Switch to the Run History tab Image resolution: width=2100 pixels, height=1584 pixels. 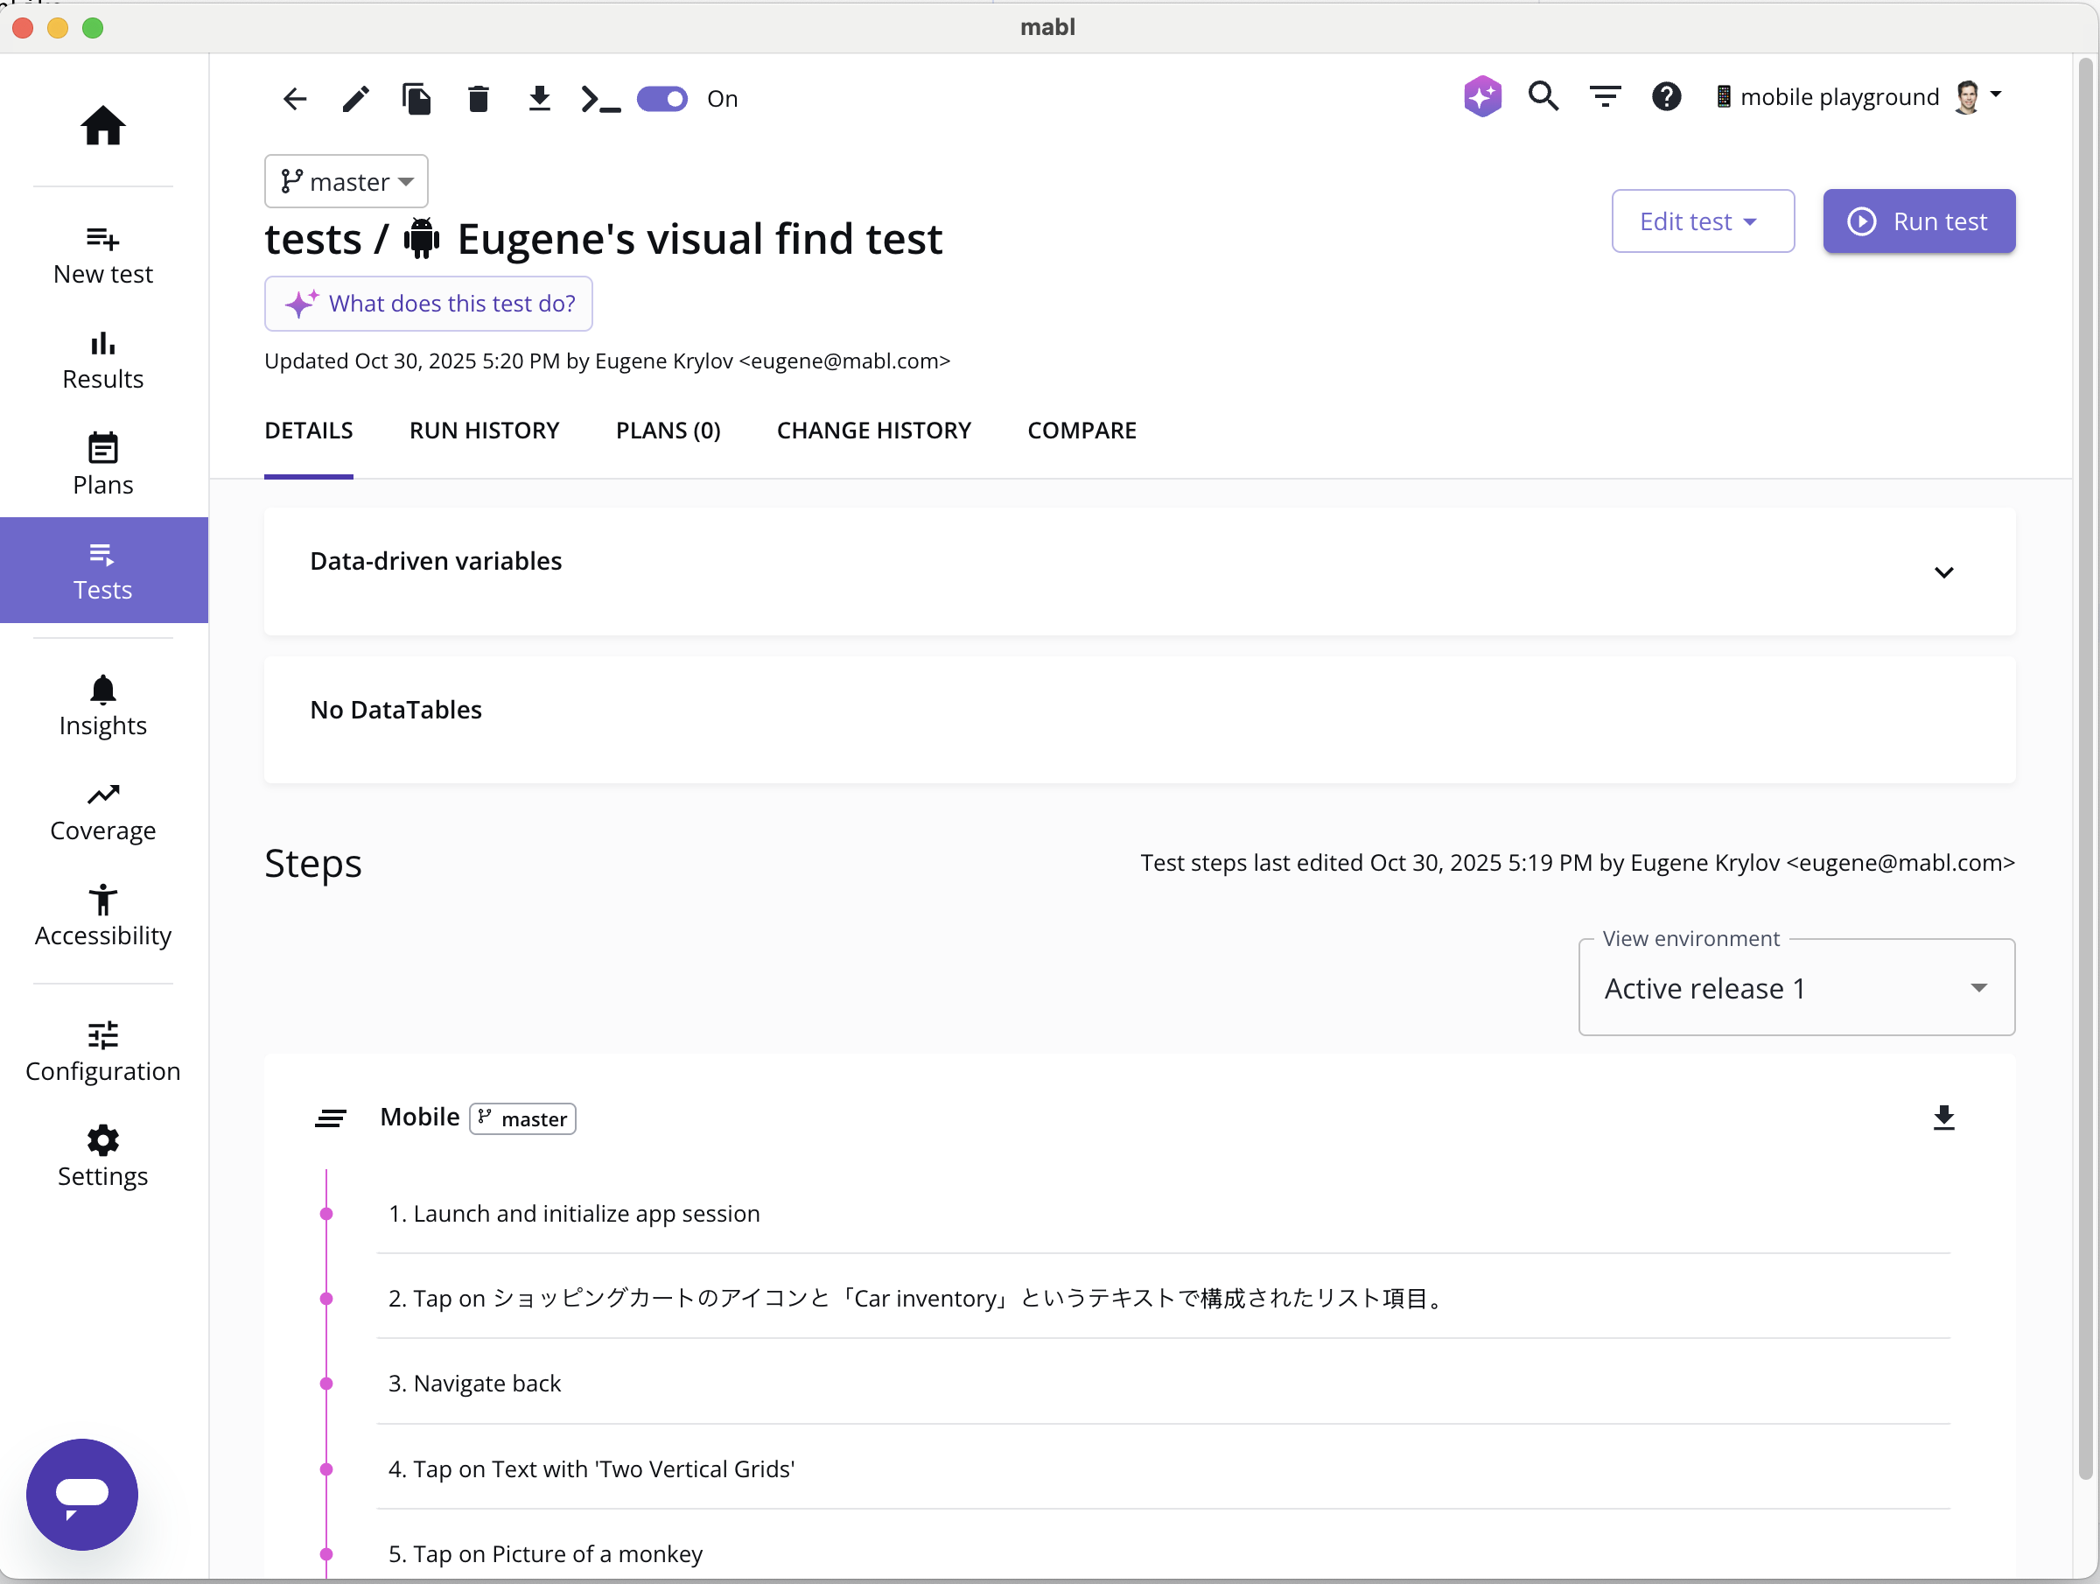484,431
